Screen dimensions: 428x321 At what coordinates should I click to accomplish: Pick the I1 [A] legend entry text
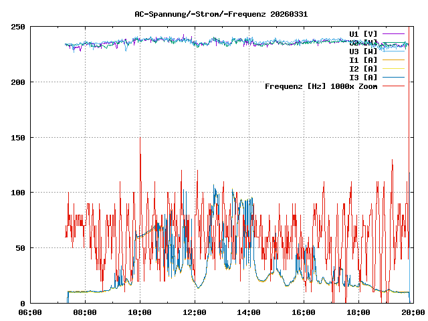pyautogui.click(x=363, y=60)
